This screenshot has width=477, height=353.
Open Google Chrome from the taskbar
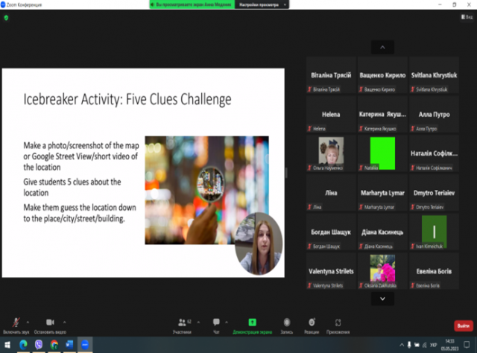[54, 346]
